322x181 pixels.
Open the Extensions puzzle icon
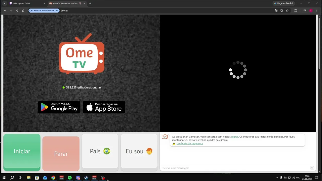(x=296, y=11)
